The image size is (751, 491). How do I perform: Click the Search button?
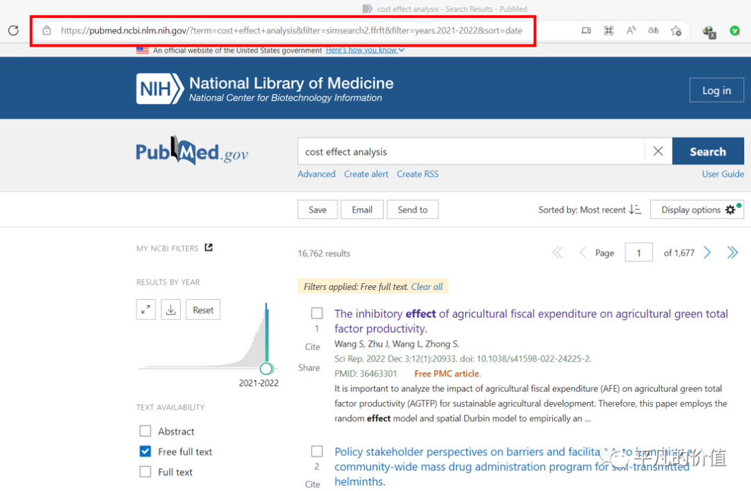coord(708,152)
